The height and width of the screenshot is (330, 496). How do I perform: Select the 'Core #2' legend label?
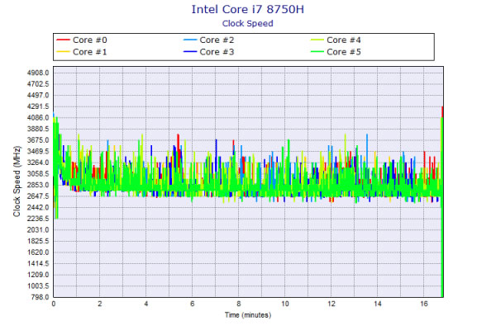point(217,40)
